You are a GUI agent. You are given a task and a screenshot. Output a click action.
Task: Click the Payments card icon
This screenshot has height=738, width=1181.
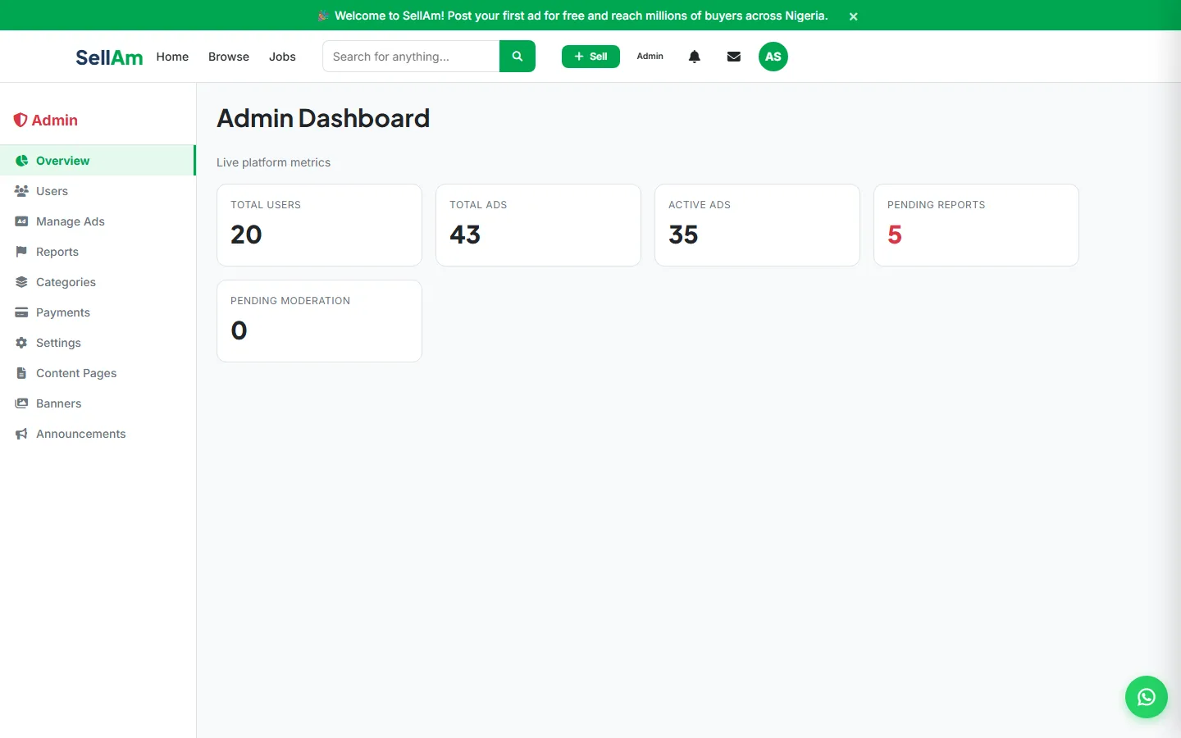tap(22, 312)
